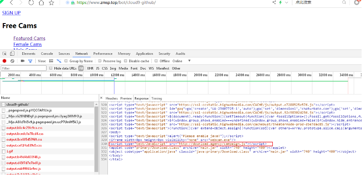The height and width of the screenshot is (175, 362).
Task: Stop recording with the red record button
Action: point(4,61)
